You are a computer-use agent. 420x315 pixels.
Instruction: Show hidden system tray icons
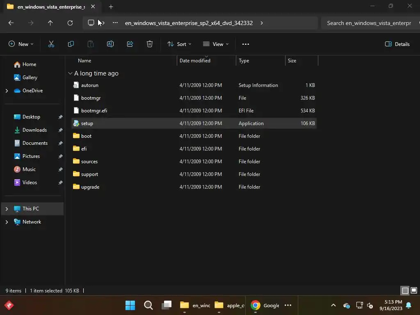point(333,305)
